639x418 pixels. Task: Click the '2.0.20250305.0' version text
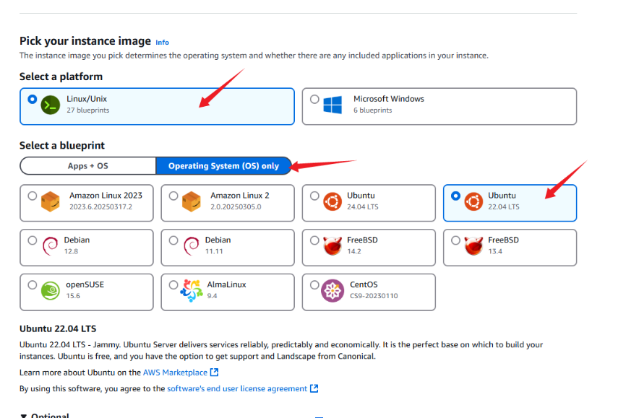click(236, 206)
